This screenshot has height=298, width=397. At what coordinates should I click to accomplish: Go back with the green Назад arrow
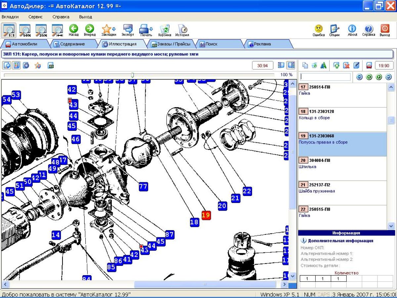[x=73, y=30]
